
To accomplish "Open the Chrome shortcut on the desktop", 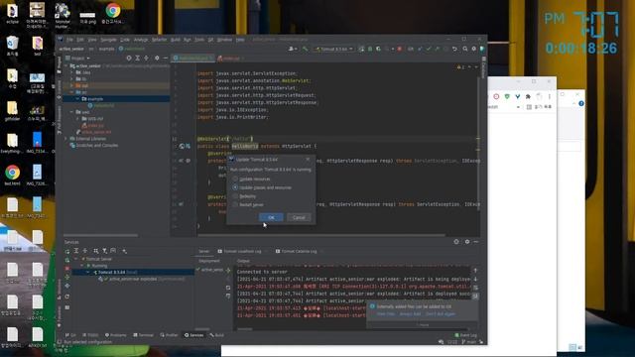I will click(x=113, y=14).
